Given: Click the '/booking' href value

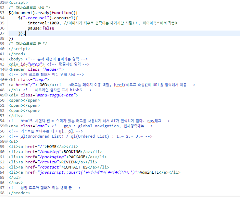Looking at the screenshot, I should (49, 152).
